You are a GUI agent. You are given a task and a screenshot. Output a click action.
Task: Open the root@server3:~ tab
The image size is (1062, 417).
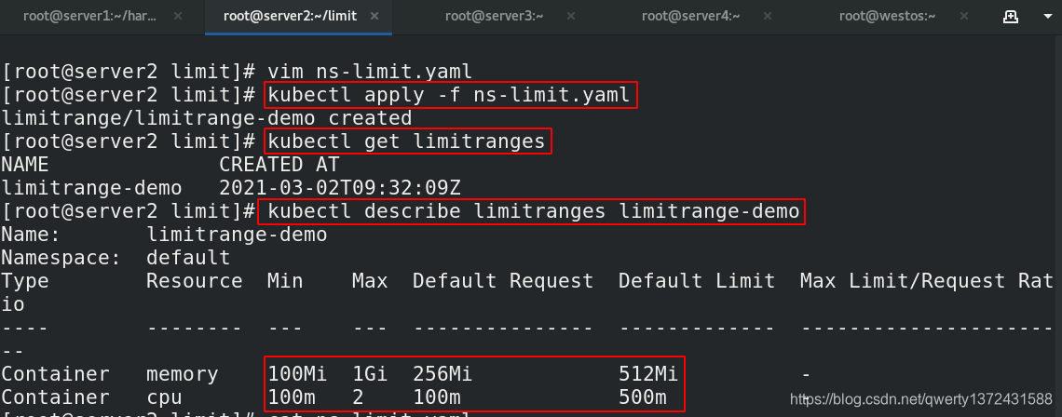(494, 16)
